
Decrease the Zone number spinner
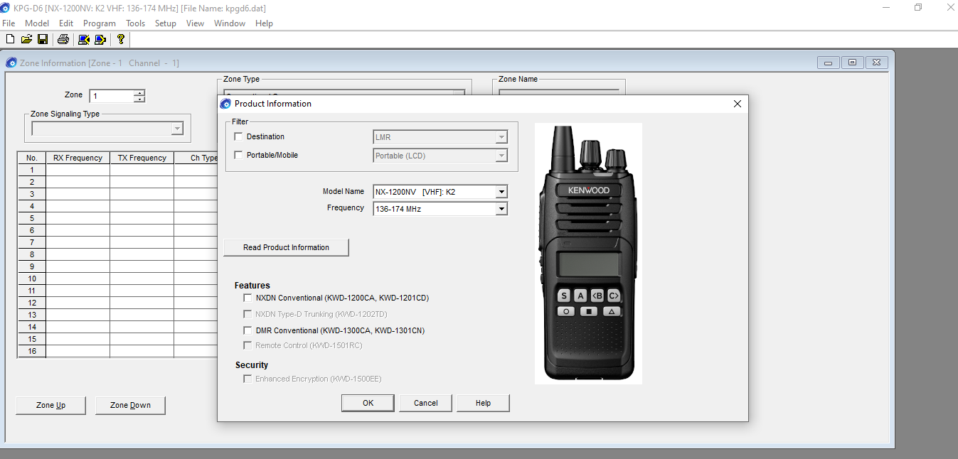[139, 99]
